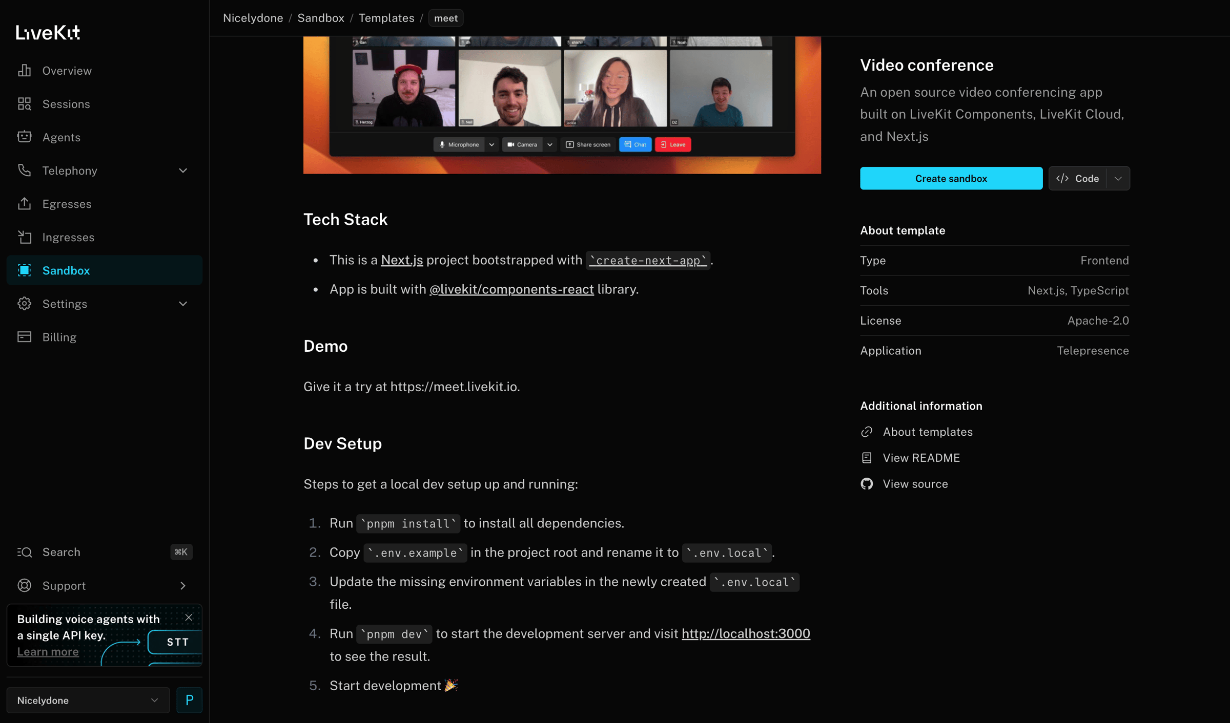Image resolution: width=1230 pixels, height=723 pixels.
Task: Expand the Settings submenu chevron
Action: point(183,304)
